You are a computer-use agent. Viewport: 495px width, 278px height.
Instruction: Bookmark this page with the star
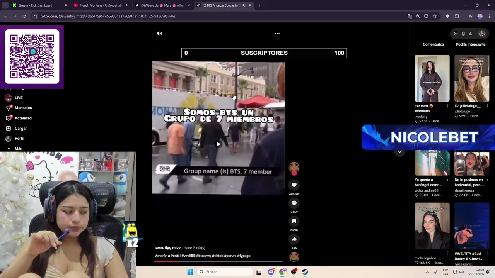click(435, 16)
